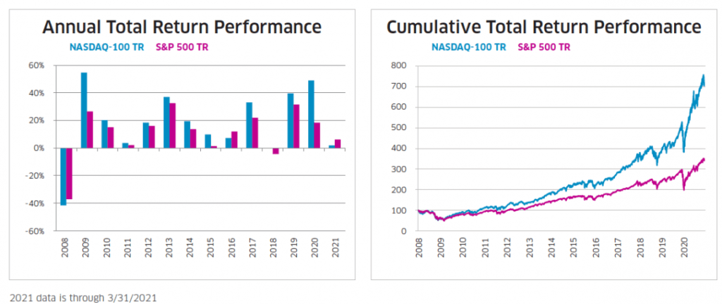Select the 2019 magenta S&P 500 bar
Screen dimensions: 722x304
297,126
